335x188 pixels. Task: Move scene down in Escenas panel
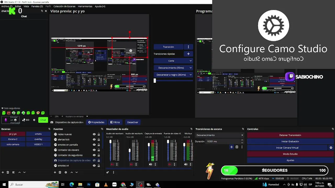click(24, 172)
